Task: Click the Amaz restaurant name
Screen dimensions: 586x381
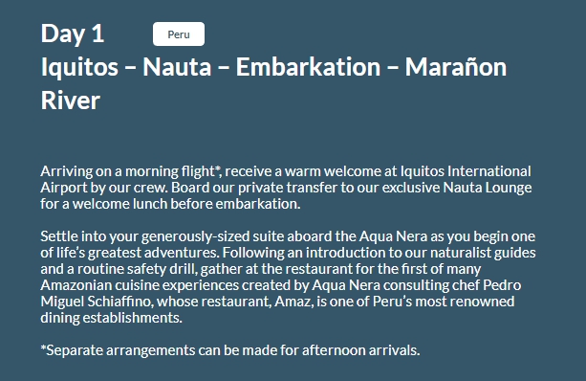Action: pos(293,302)
